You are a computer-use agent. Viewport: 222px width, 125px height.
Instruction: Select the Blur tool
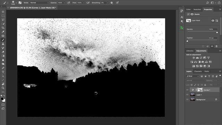coord(3,60)
